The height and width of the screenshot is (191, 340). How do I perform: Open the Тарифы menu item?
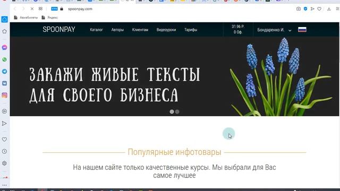(191, 30)
